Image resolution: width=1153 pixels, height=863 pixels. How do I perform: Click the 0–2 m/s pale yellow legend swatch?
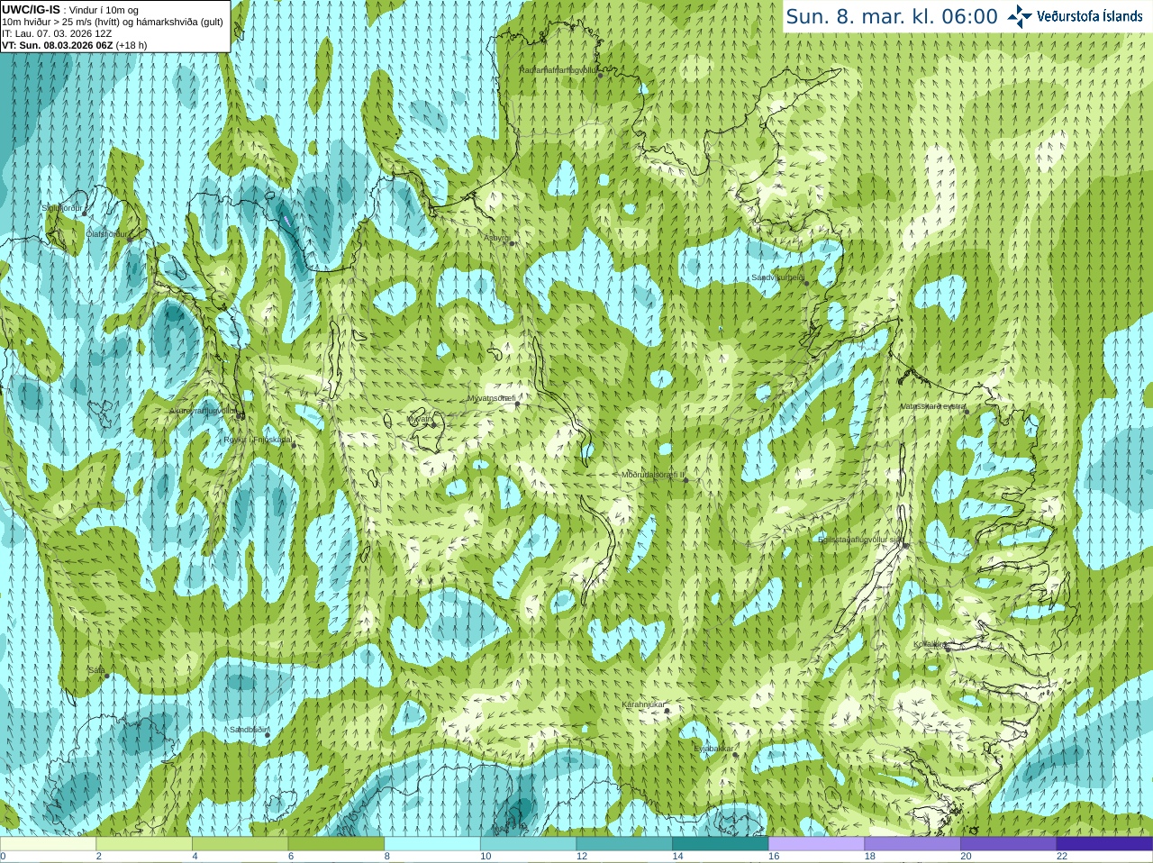(x=48, y=844)
